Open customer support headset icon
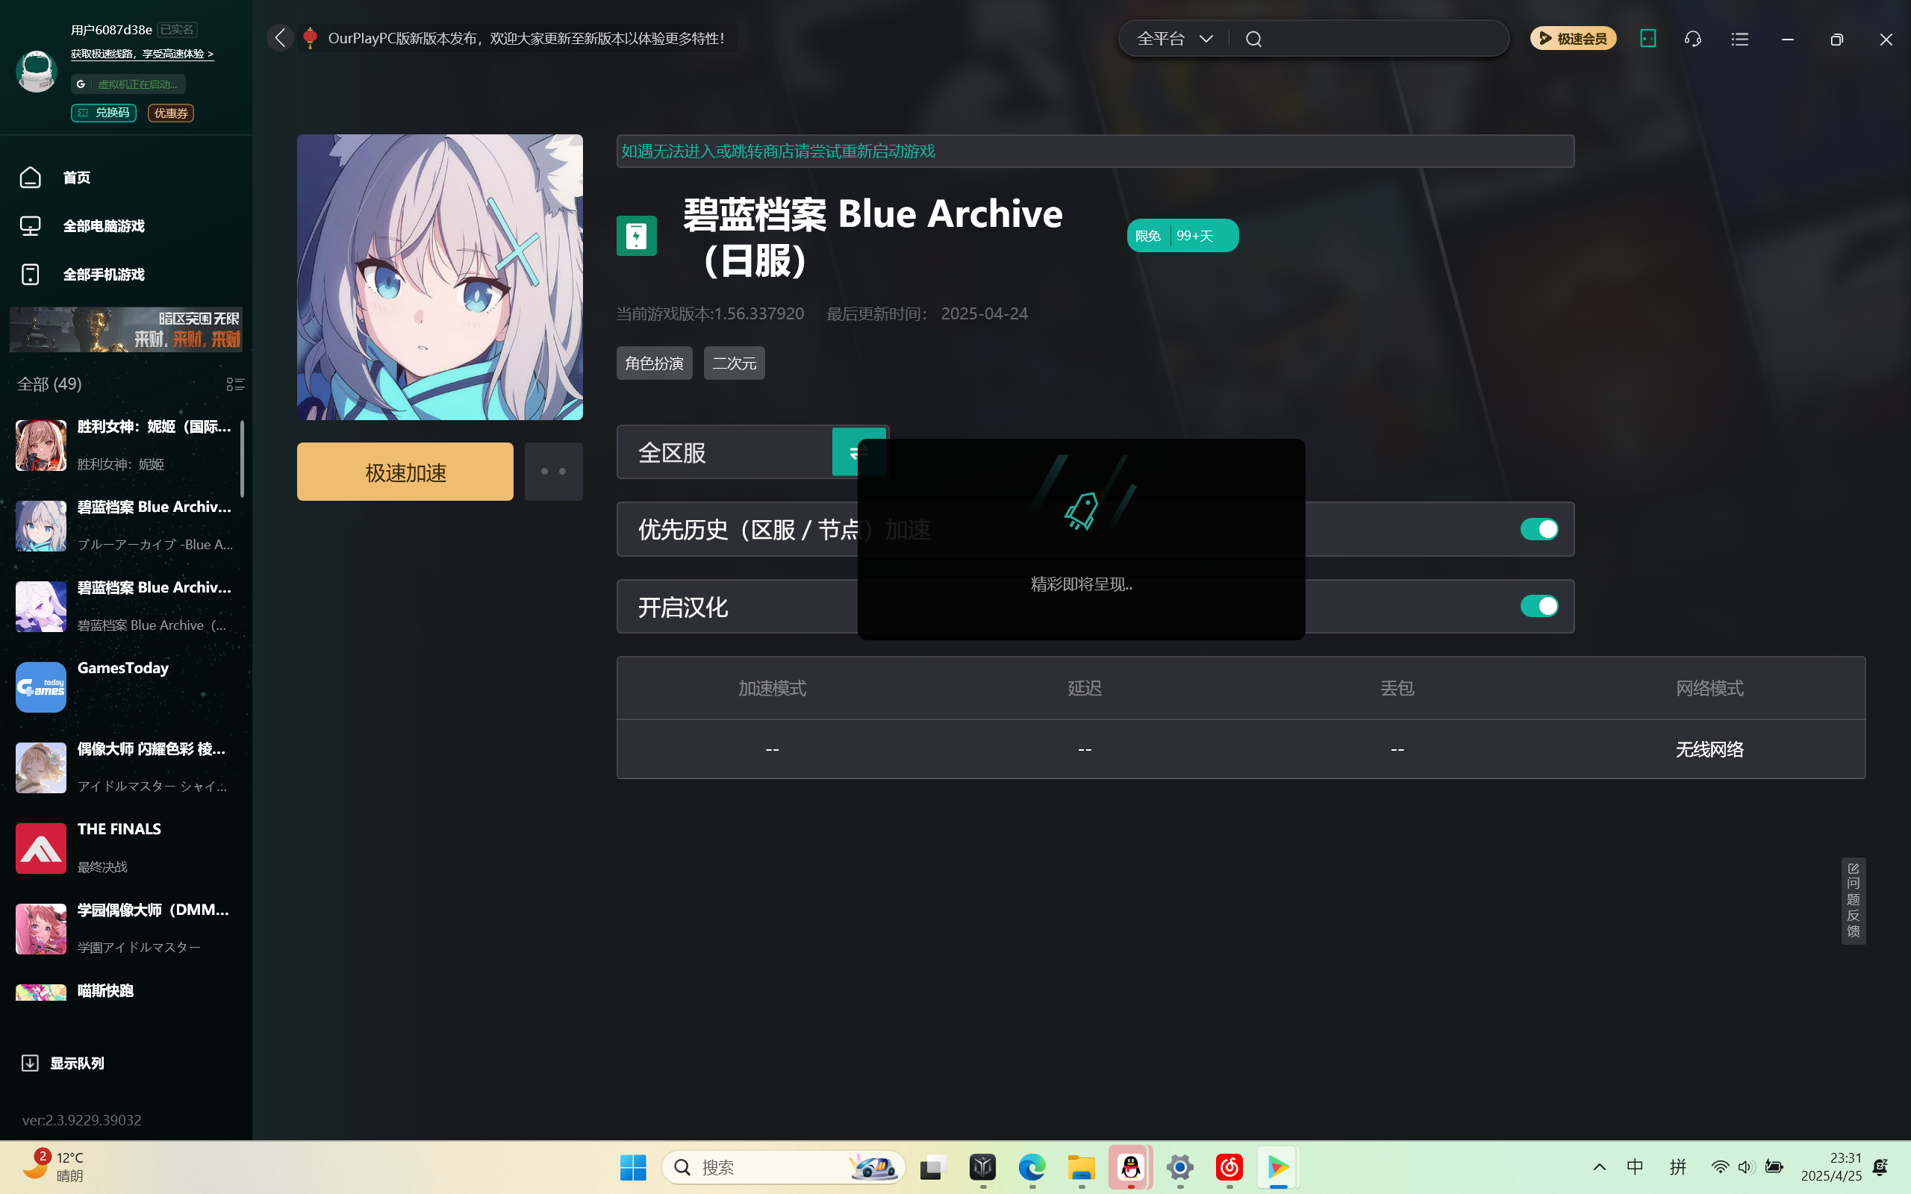 [x=1692, y=39]
